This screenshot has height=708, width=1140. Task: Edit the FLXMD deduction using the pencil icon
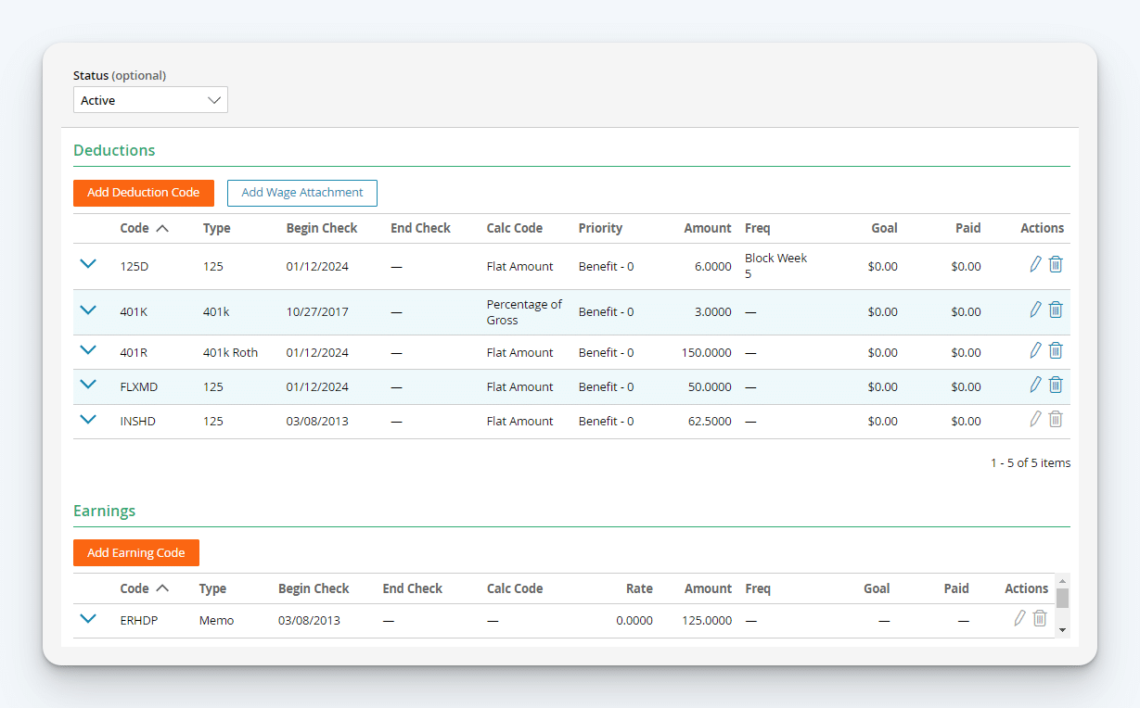(x=1035, y=384)
